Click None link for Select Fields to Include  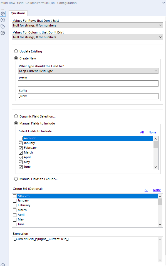tap(152, 132)
